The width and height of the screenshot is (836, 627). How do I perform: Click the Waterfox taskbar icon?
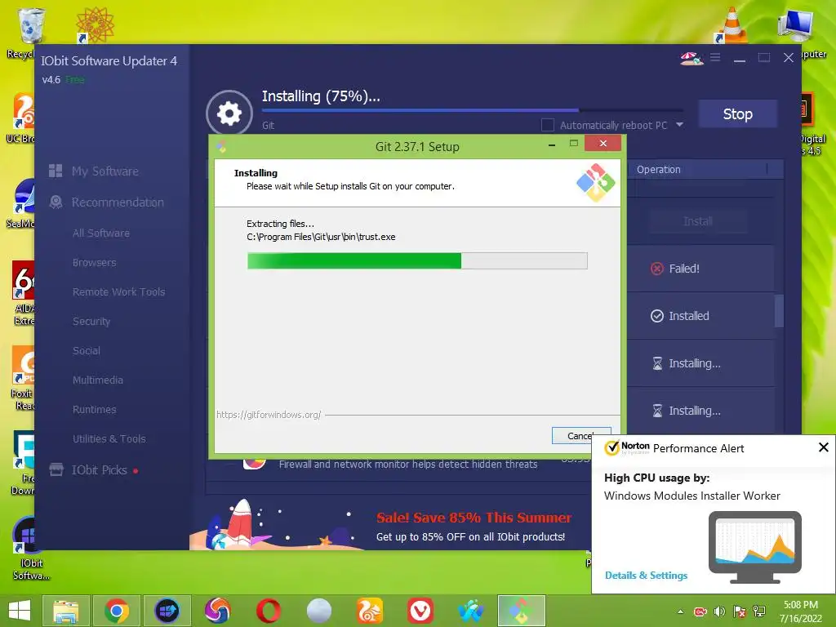coord(471,611)
